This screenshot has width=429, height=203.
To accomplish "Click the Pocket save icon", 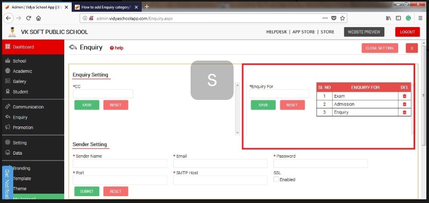I will click(x=334, y=18).
